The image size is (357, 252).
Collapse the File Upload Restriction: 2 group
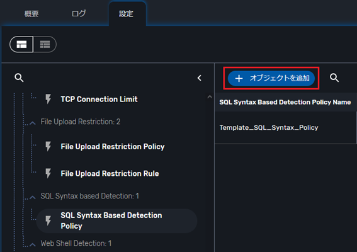click(x=33, y=123)
